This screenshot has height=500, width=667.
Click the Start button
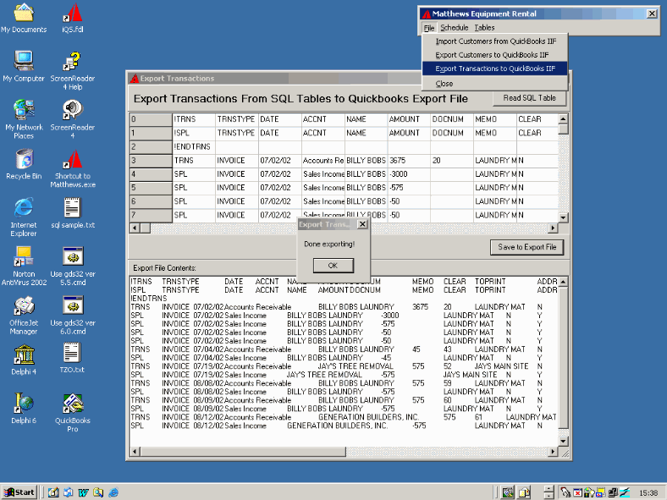pos(19,492)
